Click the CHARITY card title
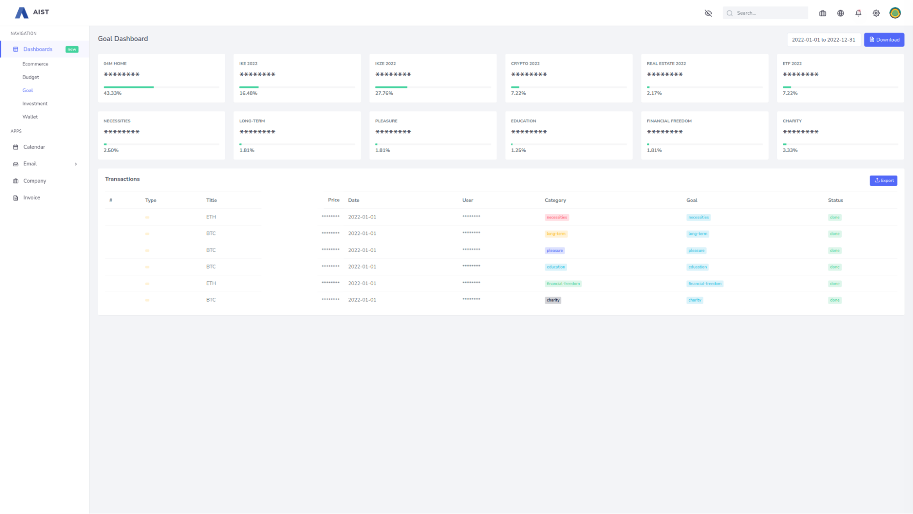Viewport: 913px width, 514px height. pos(792,121)
